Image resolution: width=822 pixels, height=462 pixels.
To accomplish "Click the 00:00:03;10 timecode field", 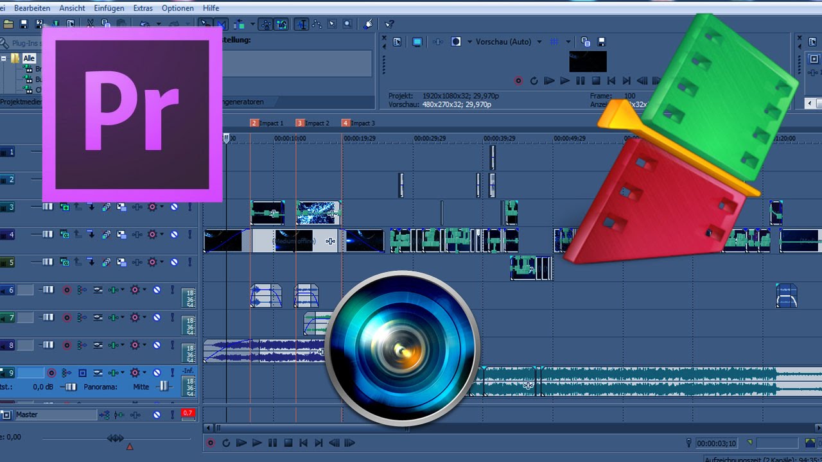I will pos(717,443).
